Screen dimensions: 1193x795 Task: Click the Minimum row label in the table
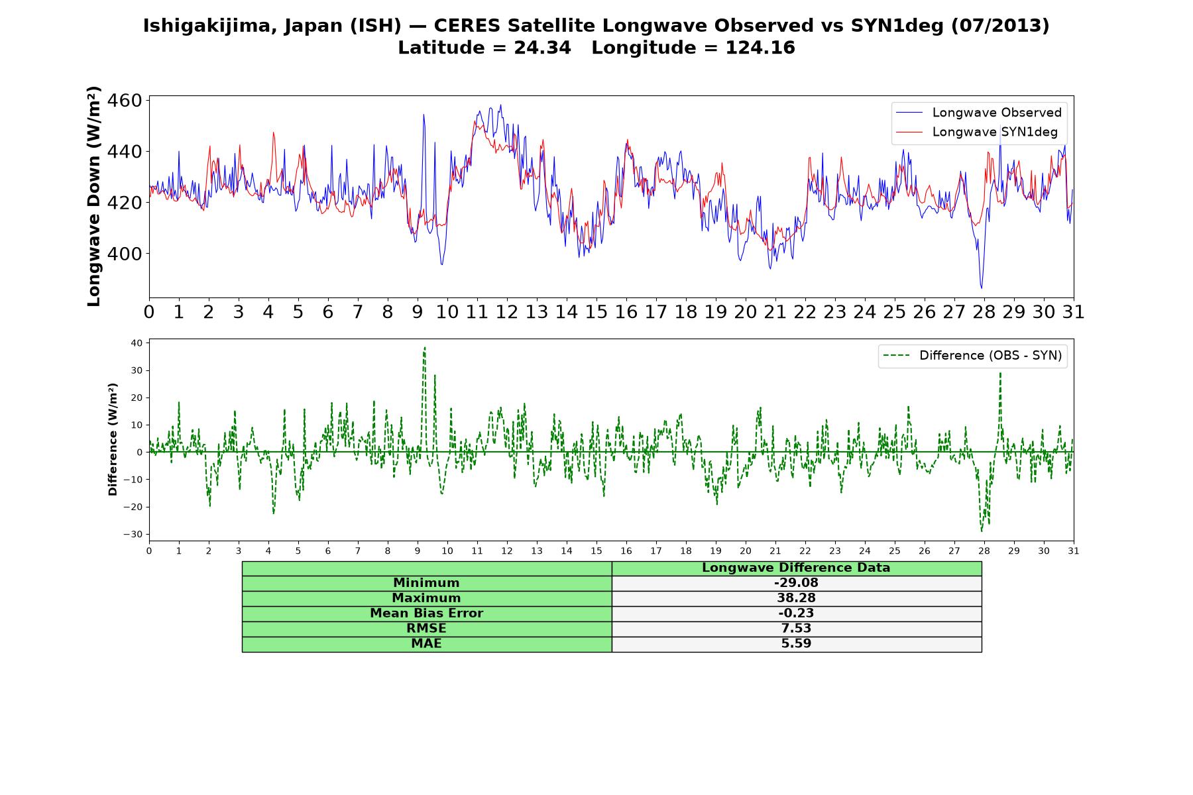coord(427,583)
